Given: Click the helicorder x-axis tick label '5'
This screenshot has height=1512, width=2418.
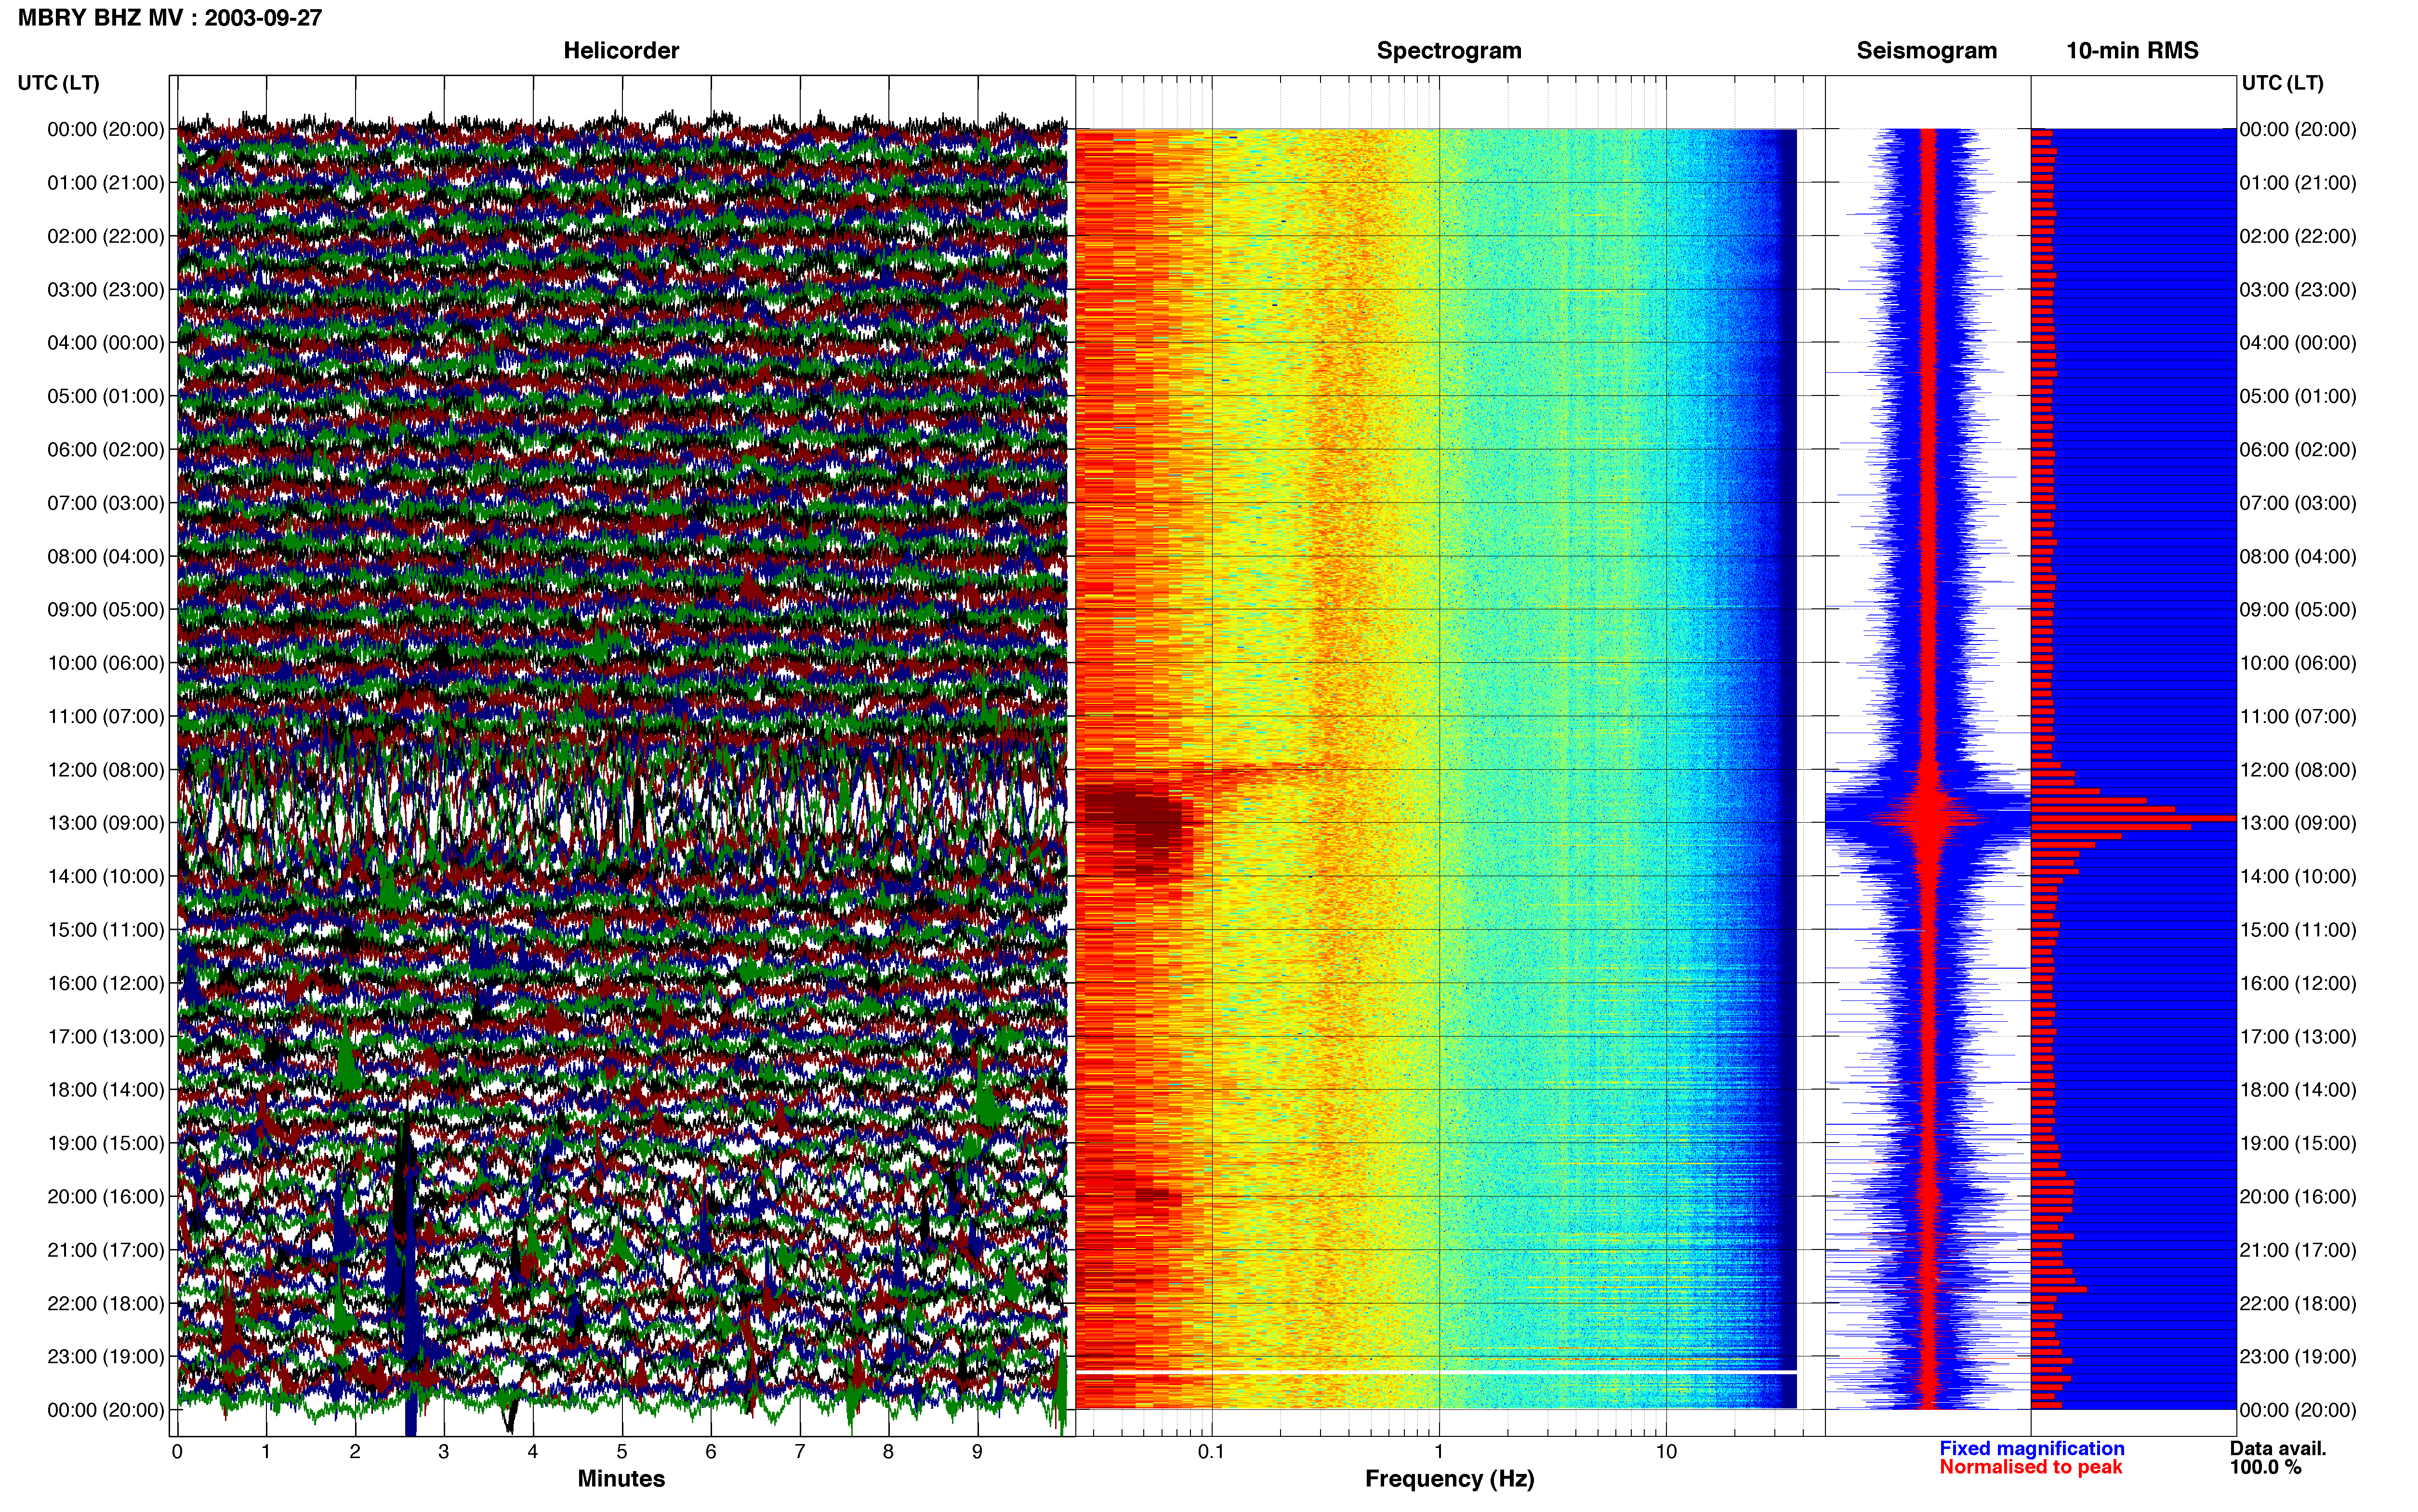Looking at the screenshot, I should pyautogui.click(x=622, y=1452).
